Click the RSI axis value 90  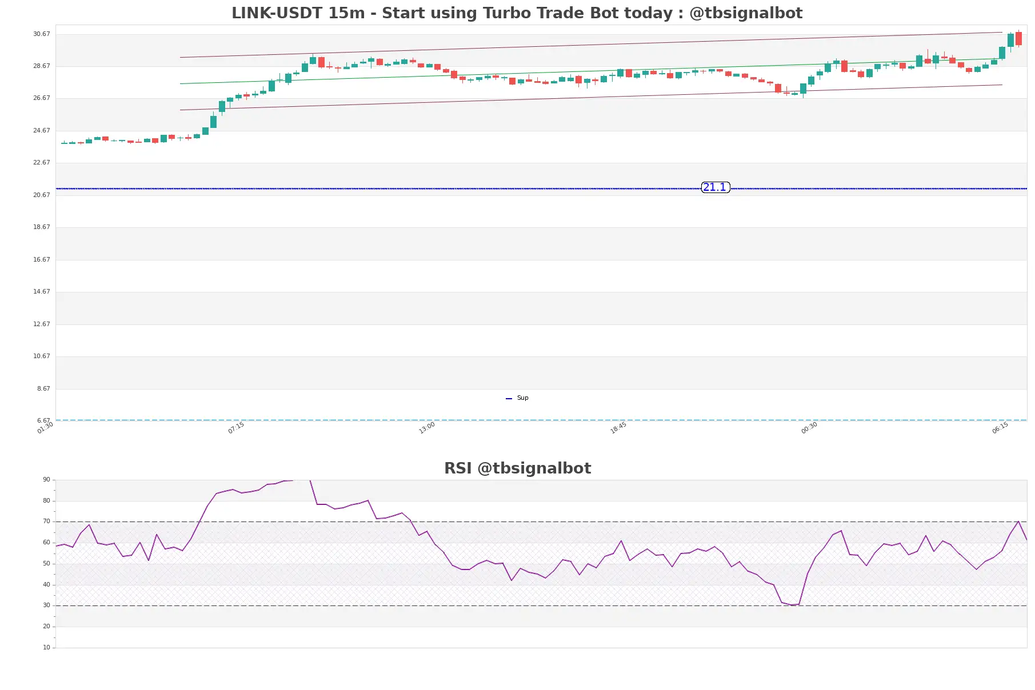pyautogui.click(x=46, y=480)
